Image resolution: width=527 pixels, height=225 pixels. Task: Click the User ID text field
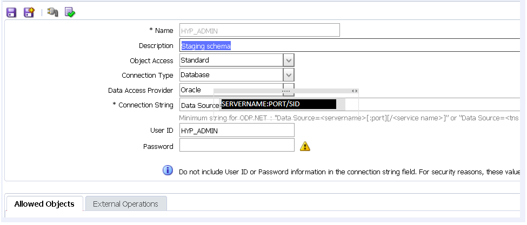tap(237, 130)
